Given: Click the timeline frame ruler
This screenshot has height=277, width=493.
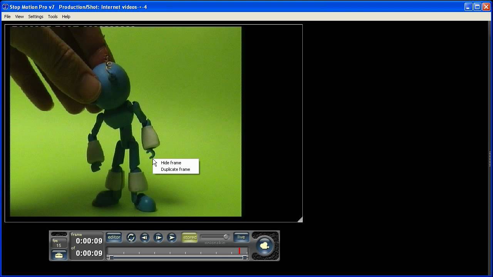Looking at the screenshot, I should pyautogui.click(x=178, y=251).
